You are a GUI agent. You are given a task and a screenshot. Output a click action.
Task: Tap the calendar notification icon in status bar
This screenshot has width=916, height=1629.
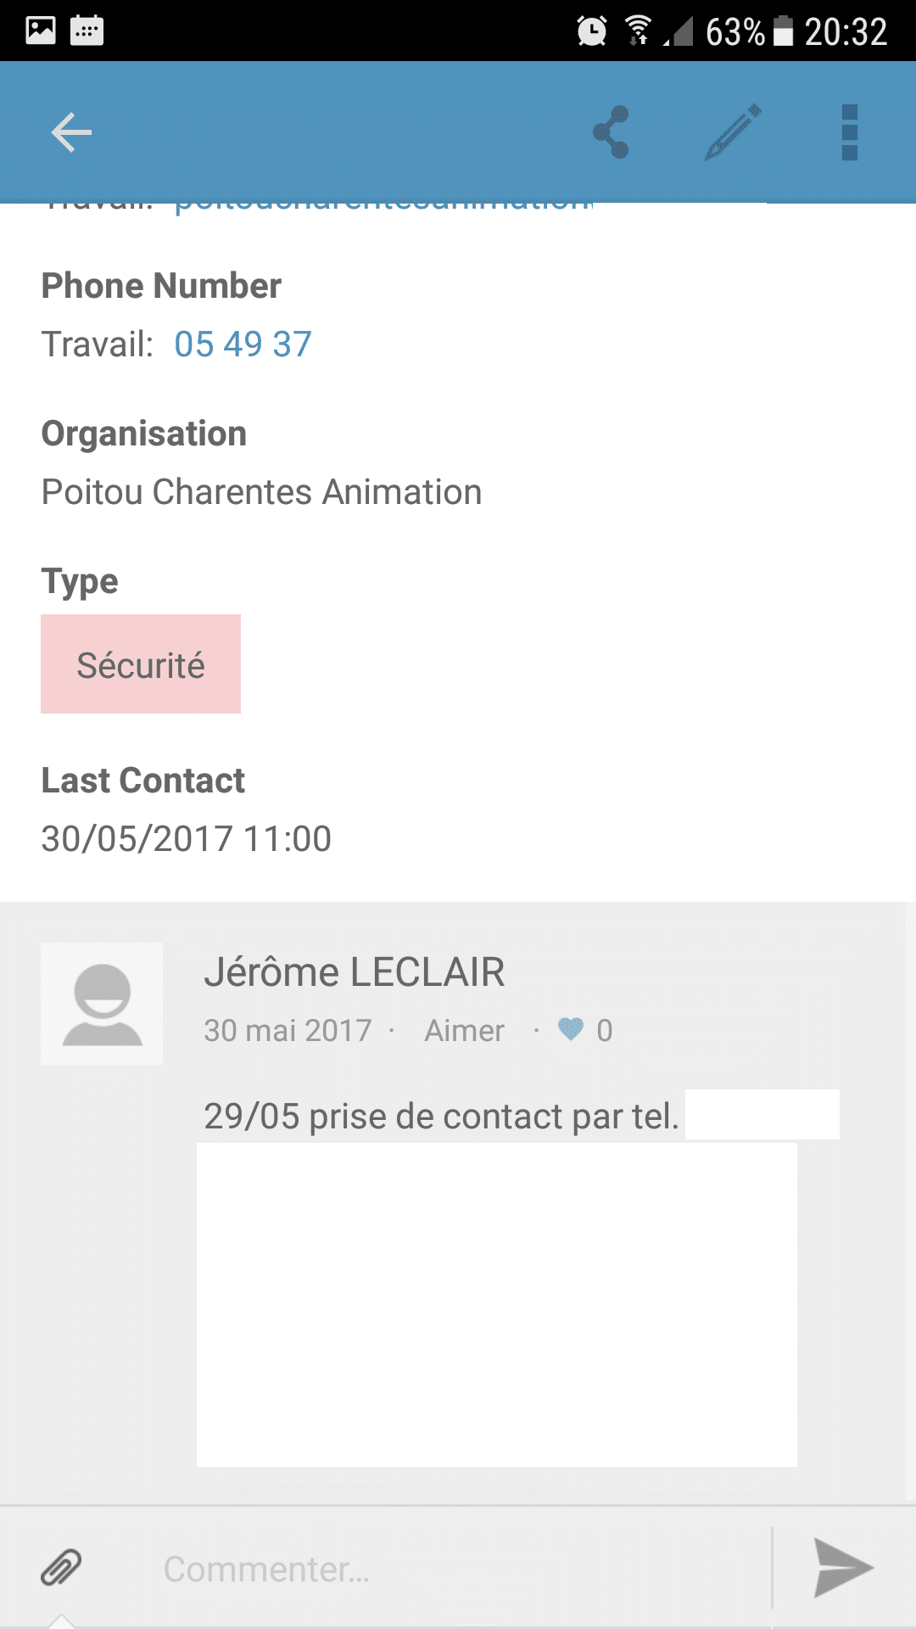[87, 31]
